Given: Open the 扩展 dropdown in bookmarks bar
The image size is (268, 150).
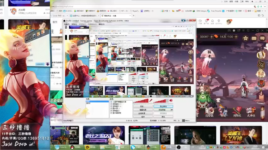Looking at the screenshot, I should coord(166,11).
